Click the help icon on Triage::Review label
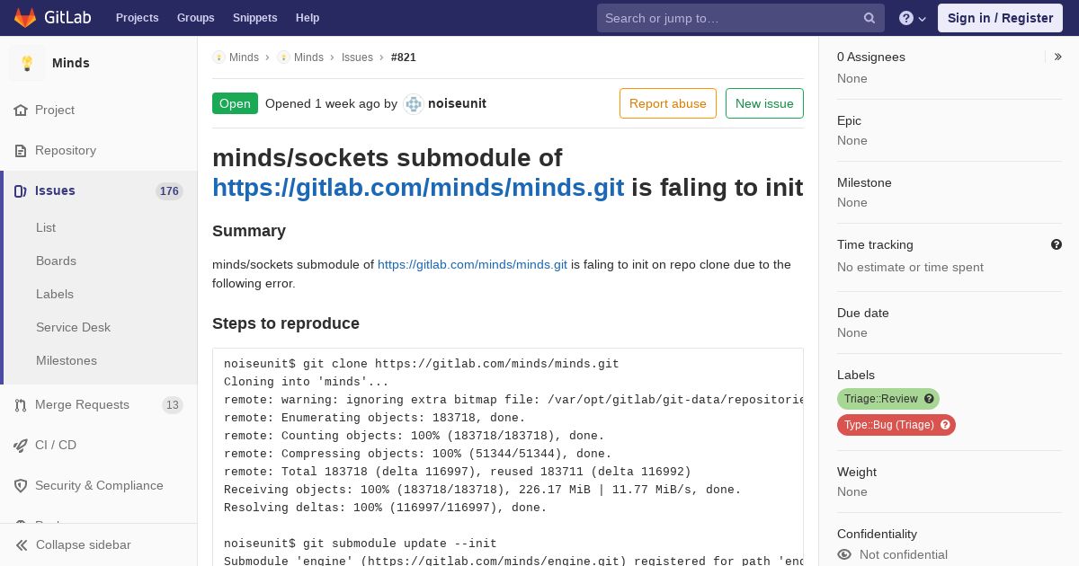This screenshot has height=566, width=1079. (929, 399)
